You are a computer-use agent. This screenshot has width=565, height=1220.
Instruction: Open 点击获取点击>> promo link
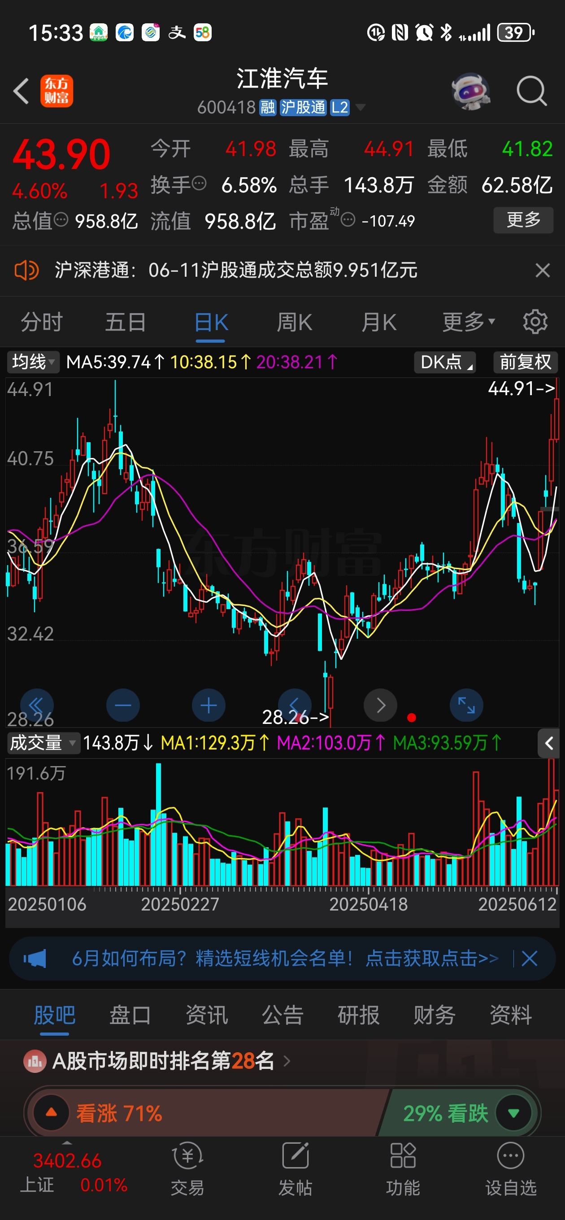[x=432, y=959]
